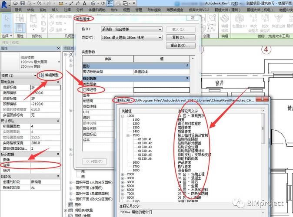Expand 面积平面 (净面积) in project browser
The height and width of the screenshot is (217, 293).
click(71, 188)
